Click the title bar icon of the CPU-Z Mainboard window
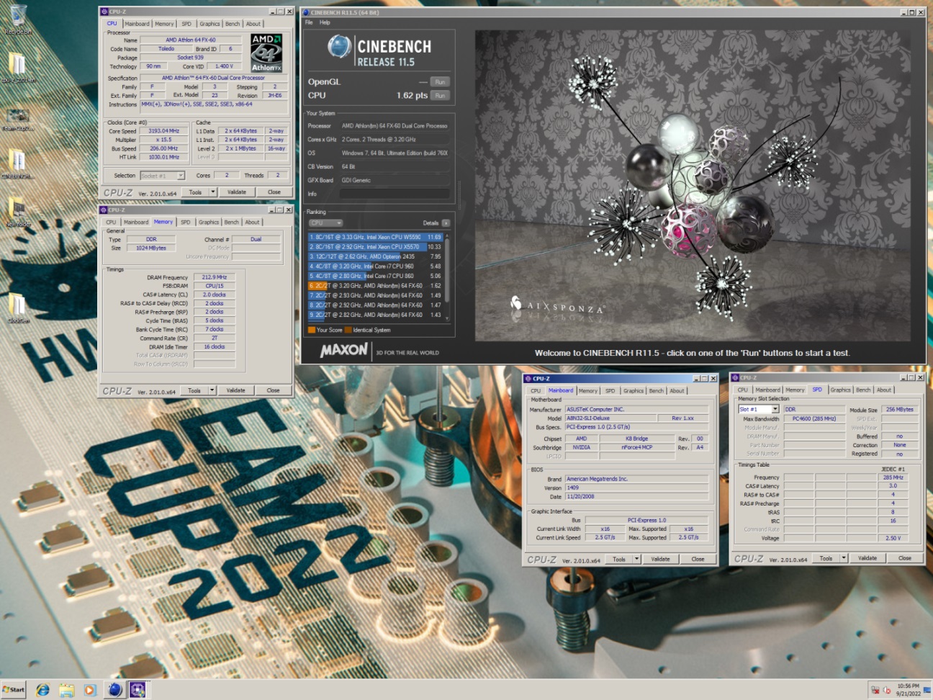This screenshot has height=700, width=933. point(528,379)
